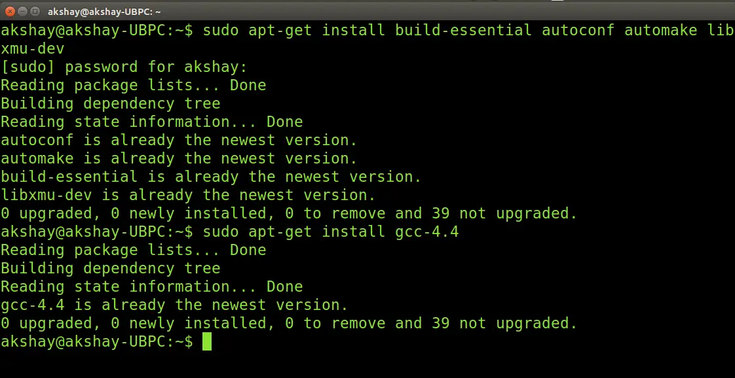This screenshot has width=735, height=378.
Task: Click the "autoconf is already the newest version" line
Action: point(179,140)
